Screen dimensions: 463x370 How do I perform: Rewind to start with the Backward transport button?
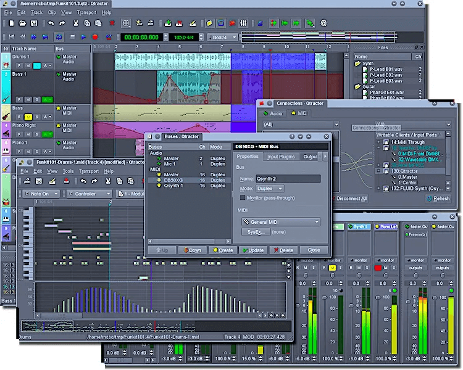(12, 37)
